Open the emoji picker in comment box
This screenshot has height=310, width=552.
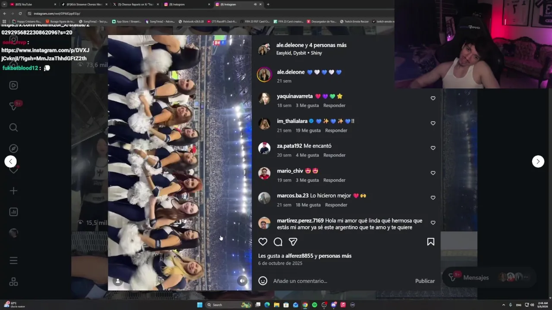click(x=263, y=281)
